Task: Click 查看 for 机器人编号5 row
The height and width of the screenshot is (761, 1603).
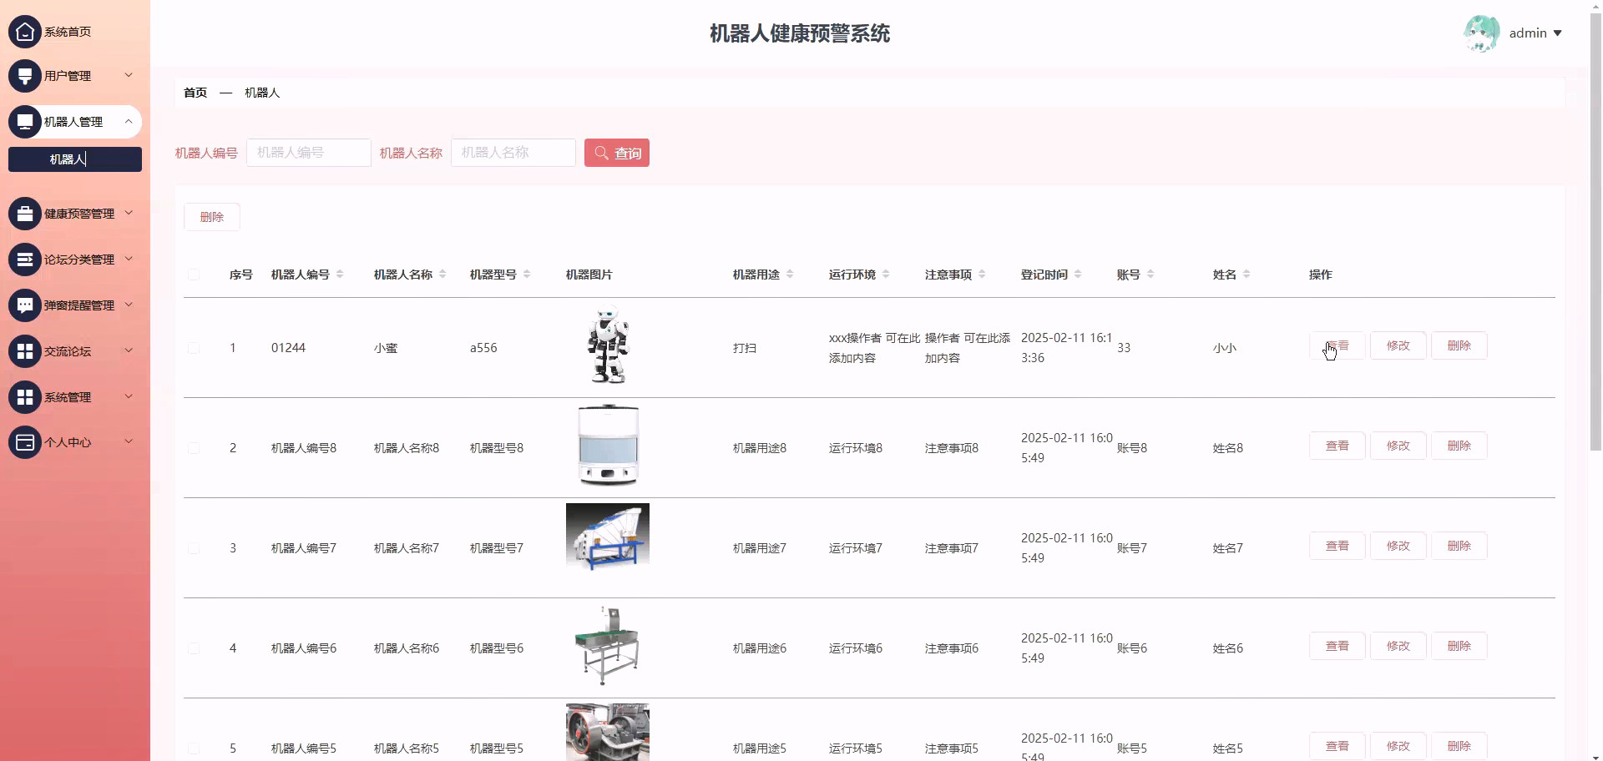Action: [x=1338, y=746]
